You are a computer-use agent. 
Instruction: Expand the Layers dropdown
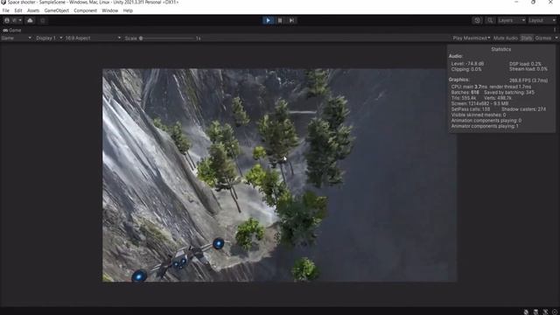tap(511, 20)
